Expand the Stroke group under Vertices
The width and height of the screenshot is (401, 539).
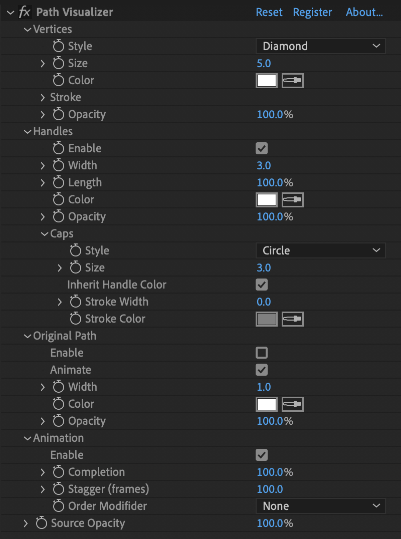43,97
